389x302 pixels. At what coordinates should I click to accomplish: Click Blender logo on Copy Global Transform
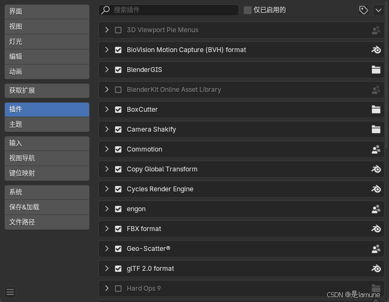tap(376, 169)
